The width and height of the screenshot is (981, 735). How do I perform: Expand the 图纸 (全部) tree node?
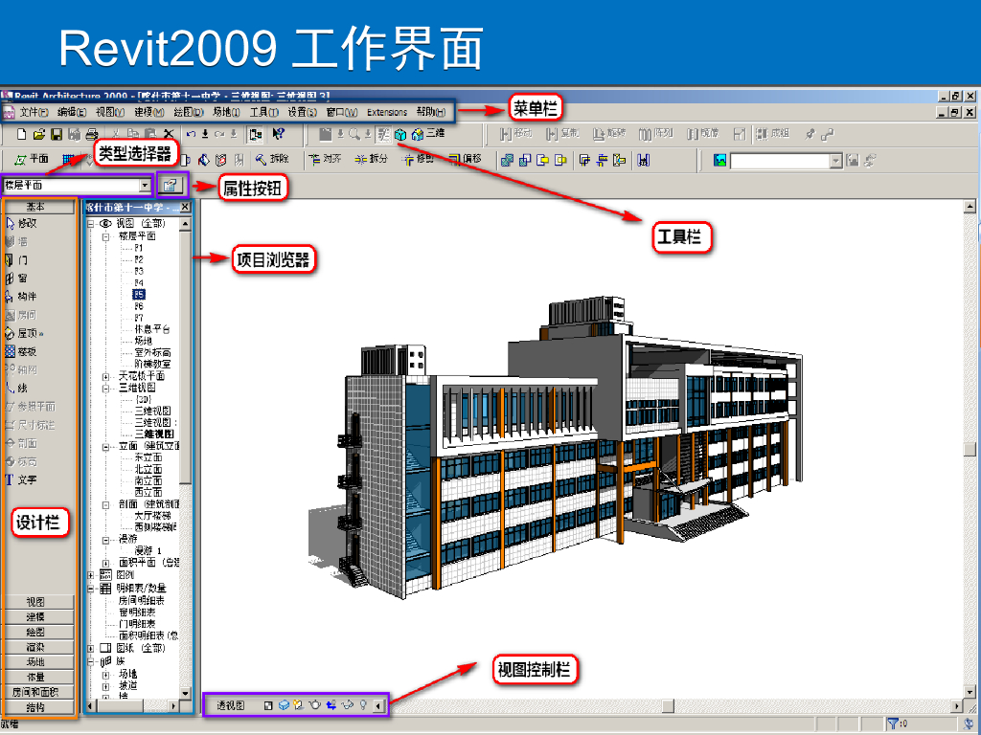click(91, 648)
